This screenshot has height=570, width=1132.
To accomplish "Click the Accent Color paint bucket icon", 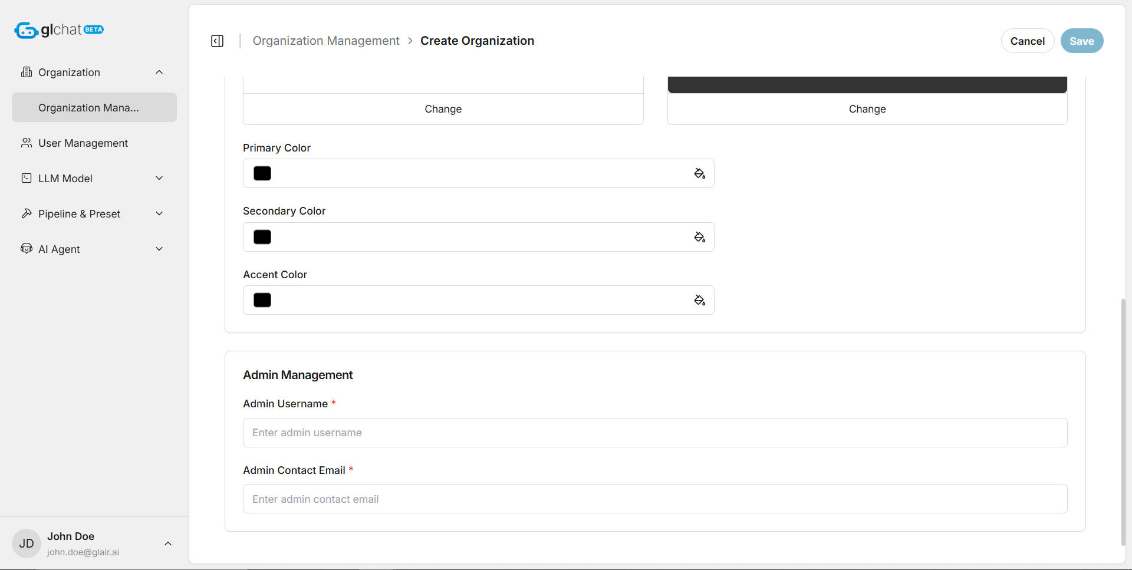I will pos(699,301).
